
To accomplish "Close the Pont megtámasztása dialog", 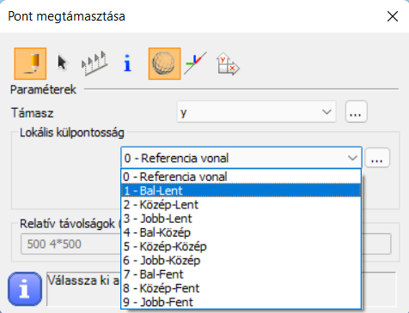I will pyautogui.click(x=393, y=16).
